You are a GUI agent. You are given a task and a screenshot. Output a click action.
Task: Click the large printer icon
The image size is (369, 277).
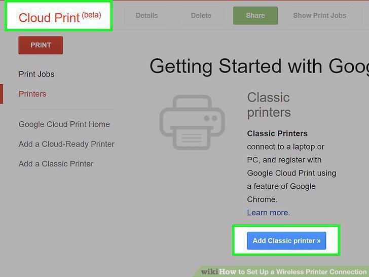point(192,122)
